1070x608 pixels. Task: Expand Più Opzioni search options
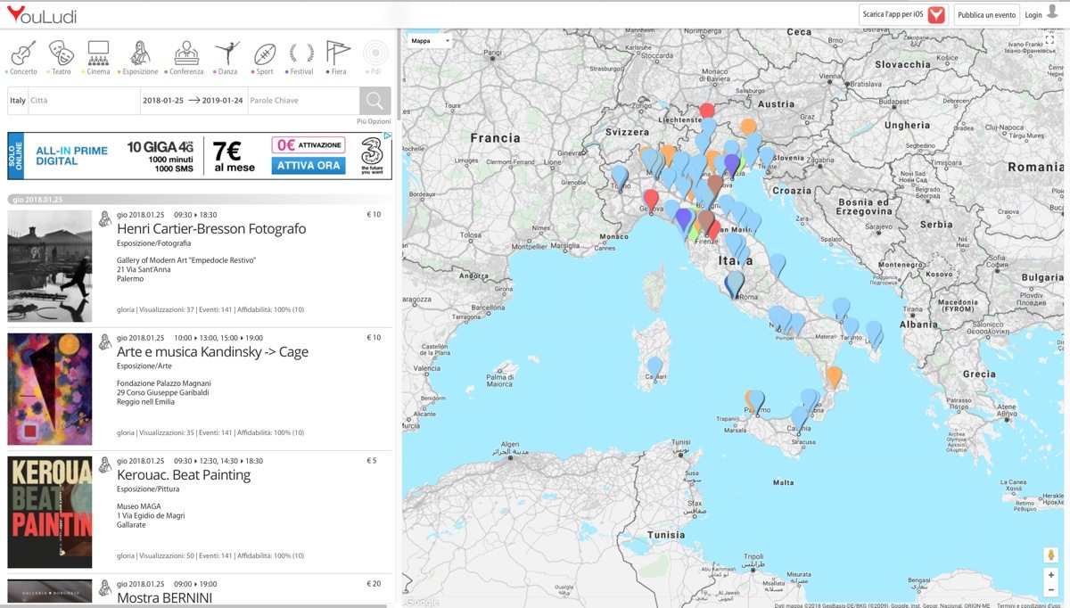tap(374, 121)
